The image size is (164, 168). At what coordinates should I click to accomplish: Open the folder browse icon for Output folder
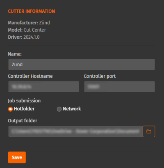click(x=149, y=131)
